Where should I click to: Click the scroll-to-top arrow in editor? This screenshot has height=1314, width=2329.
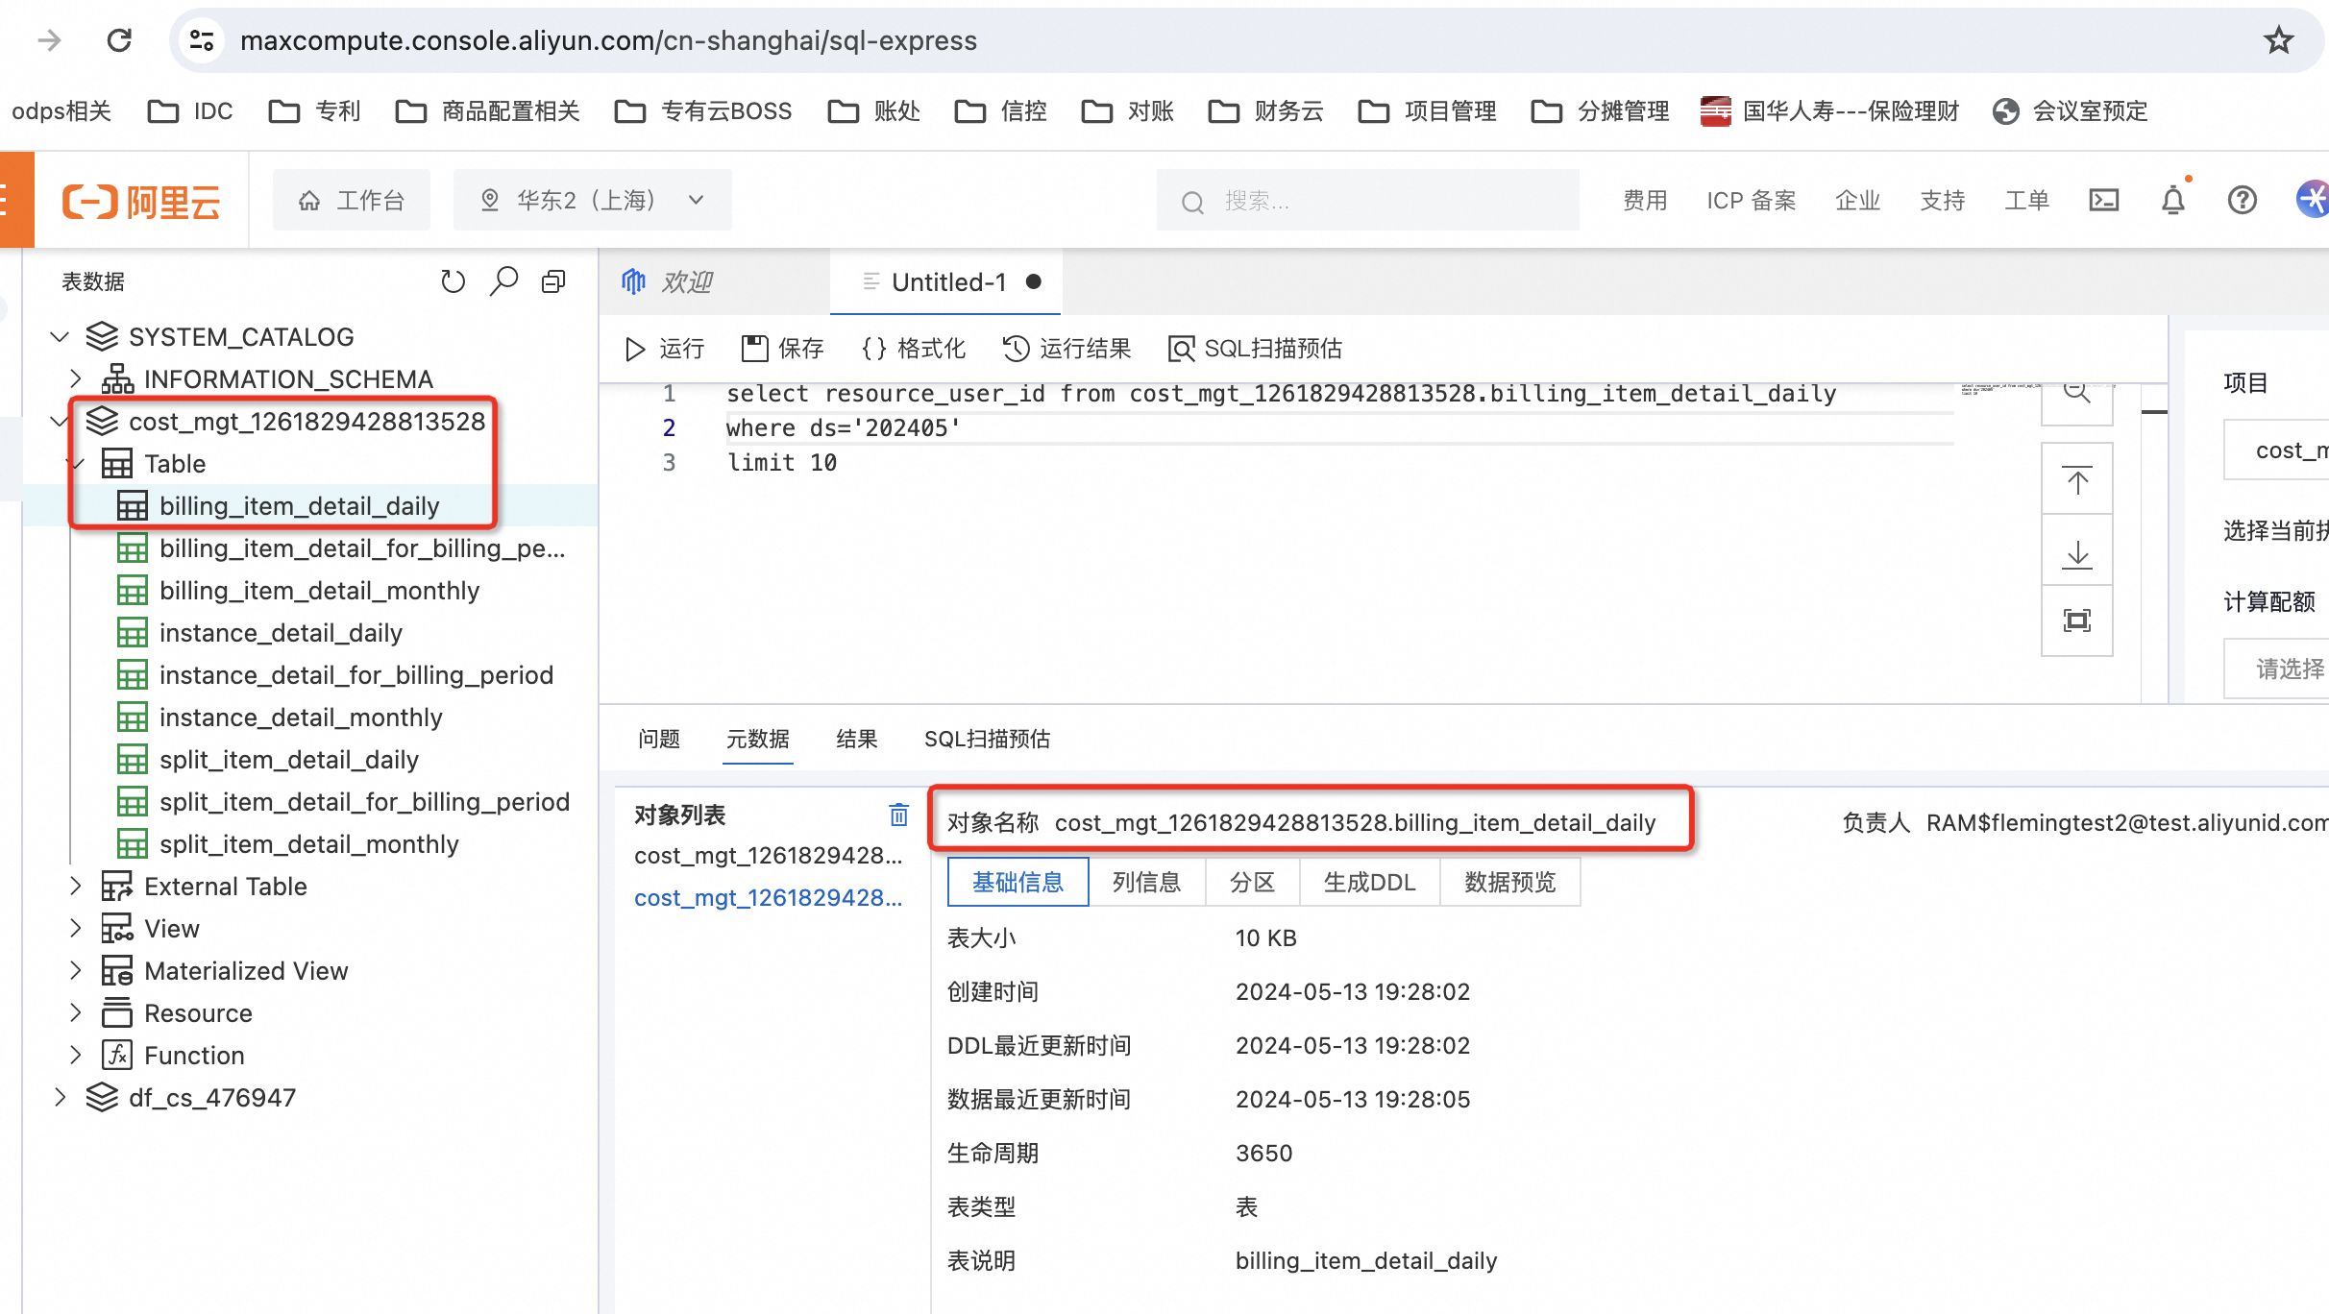pos(2076,480)
